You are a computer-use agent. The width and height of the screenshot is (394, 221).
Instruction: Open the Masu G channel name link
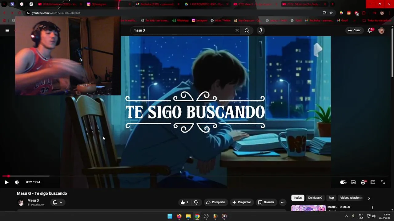(x=33, y=200)
